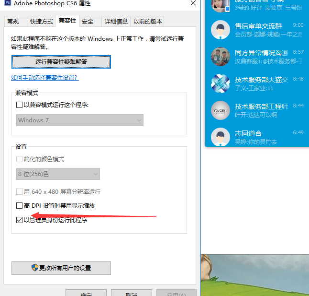Toggle the 简化的颜色模式 checkbox
This screenshot has height=296, width=309.
[19, 159]
